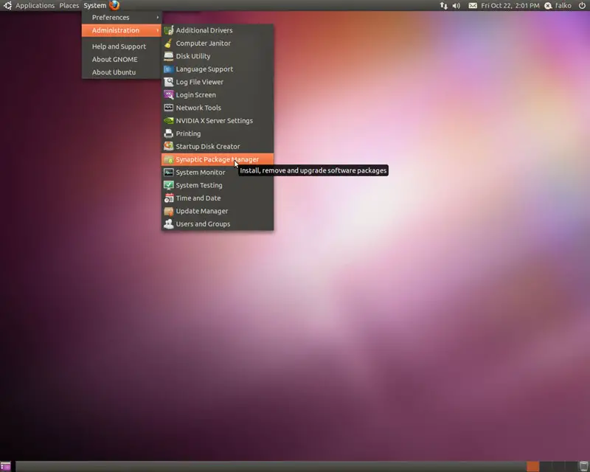Click the Update Manager icon
This screenshot has width=590, height=472.
169,211
